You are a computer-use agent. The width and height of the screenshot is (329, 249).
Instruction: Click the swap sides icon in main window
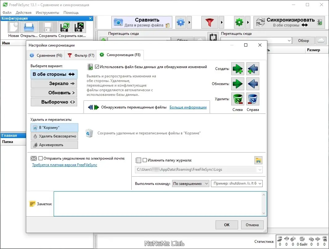click(x=213, y=37)
